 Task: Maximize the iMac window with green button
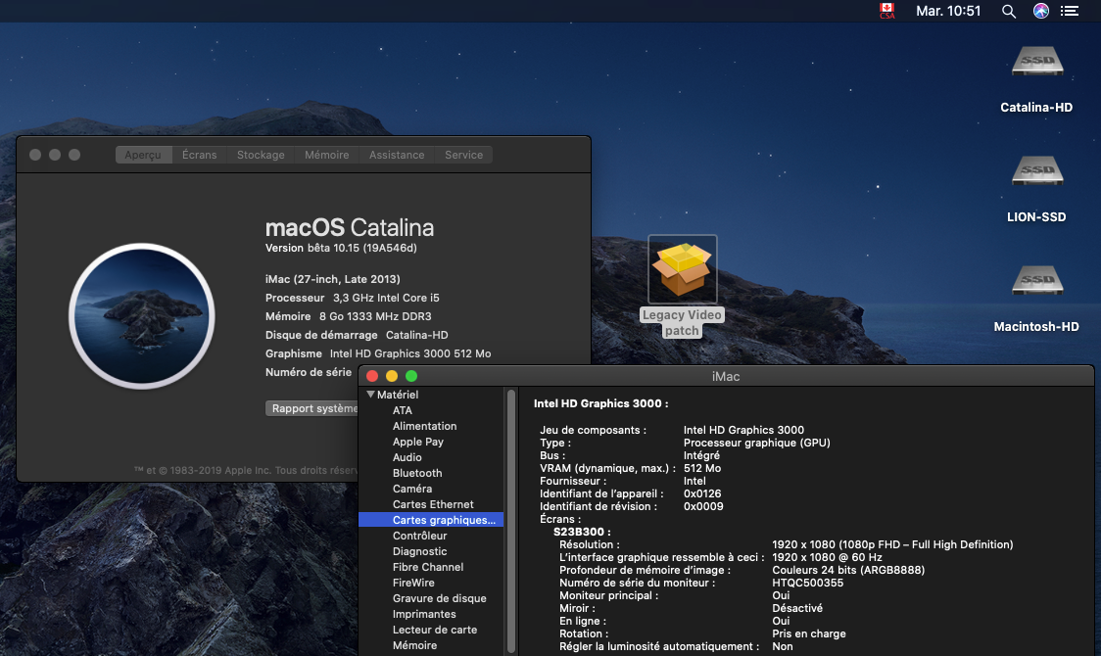click(411, 376)
